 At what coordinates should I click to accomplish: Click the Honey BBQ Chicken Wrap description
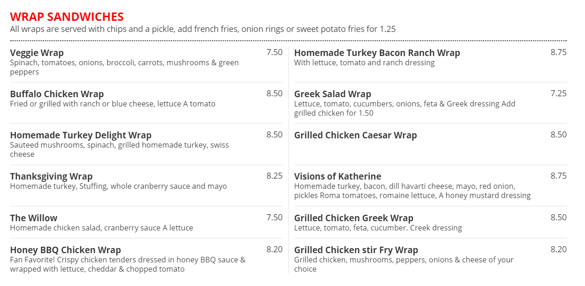pos(128,264)
